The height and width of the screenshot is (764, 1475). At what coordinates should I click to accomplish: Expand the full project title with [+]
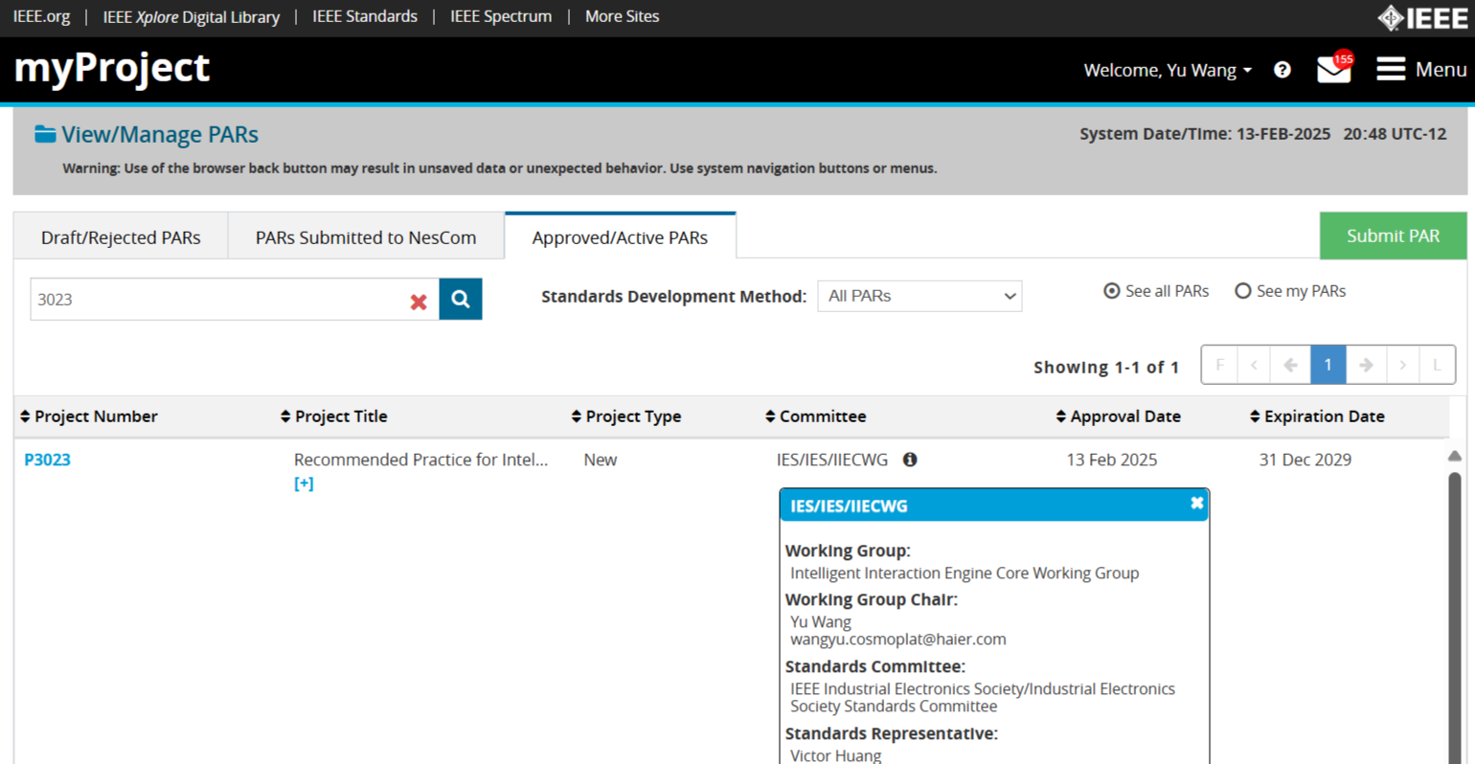[x=304, y=483]
